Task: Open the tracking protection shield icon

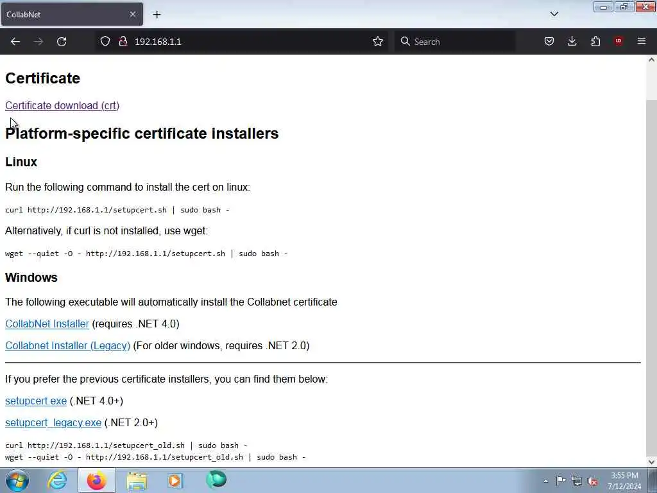Action: pyautogui.click(x=105, y=41)
